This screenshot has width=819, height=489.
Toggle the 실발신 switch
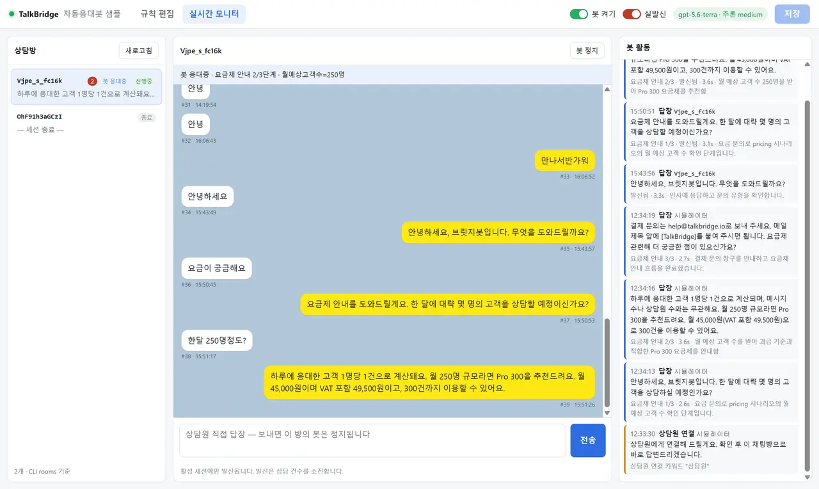click(x=632, y=14)
